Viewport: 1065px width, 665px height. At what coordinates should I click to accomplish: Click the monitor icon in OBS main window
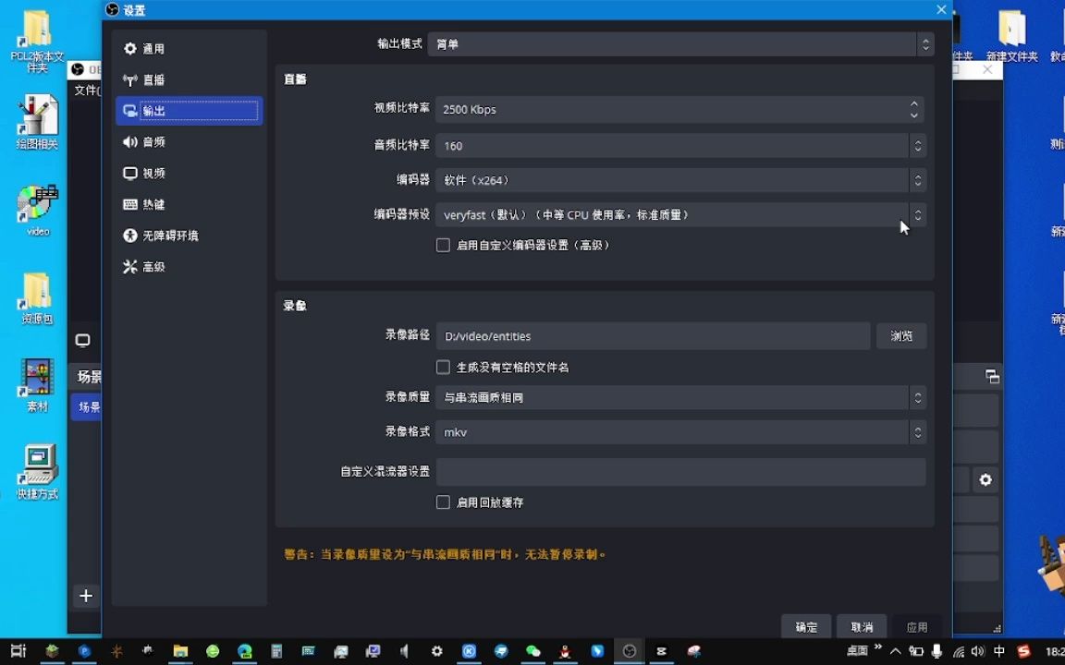83,340
